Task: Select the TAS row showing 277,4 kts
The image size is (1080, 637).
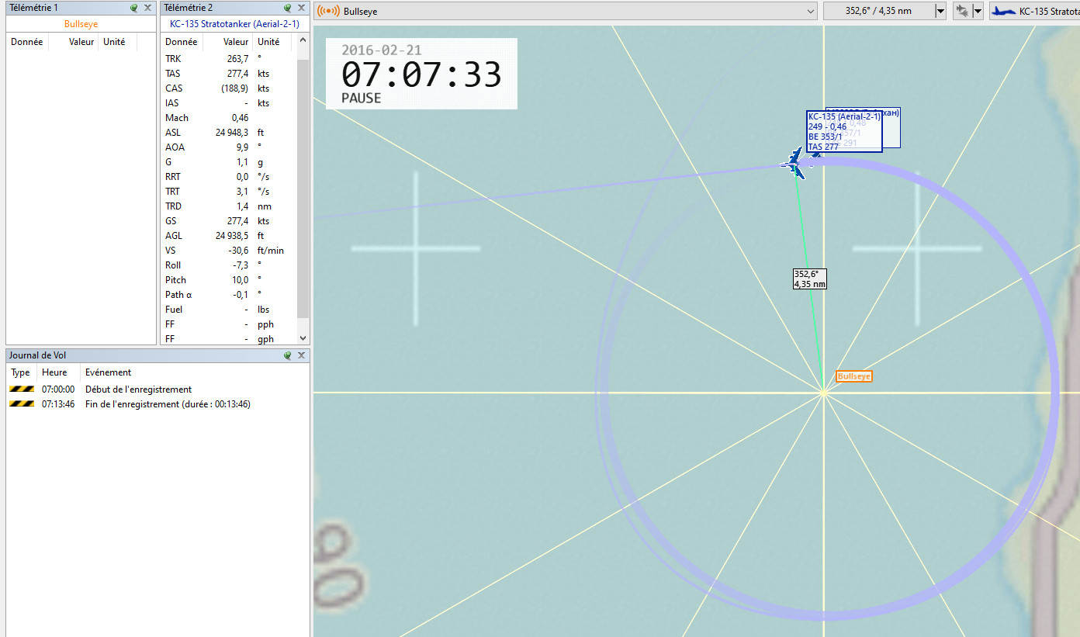Action: click(x=229, y=74)
